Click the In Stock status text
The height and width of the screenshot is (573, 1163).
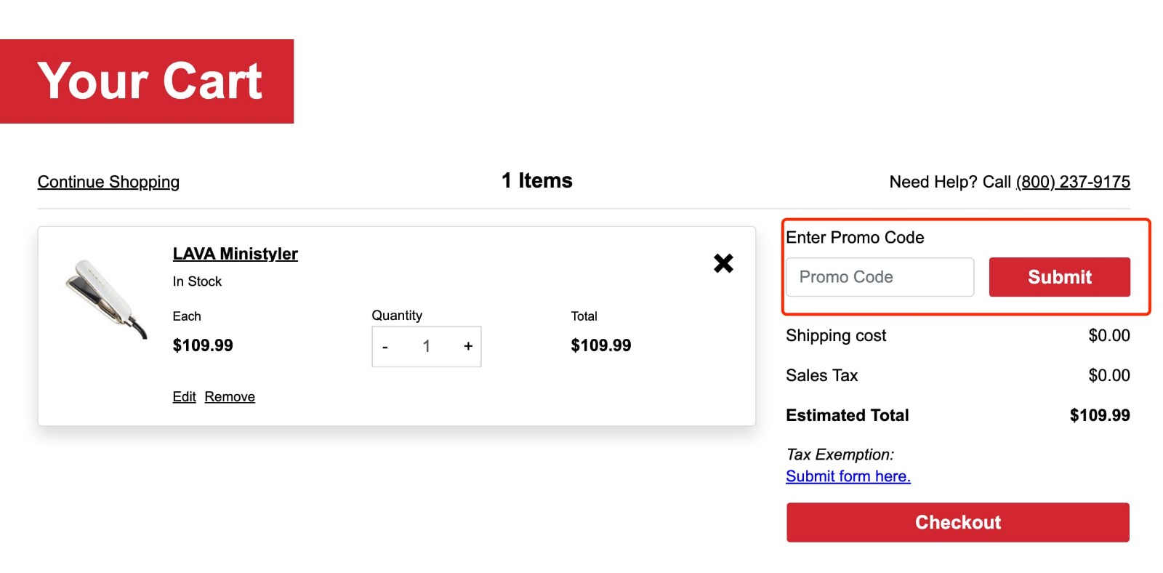196,281
